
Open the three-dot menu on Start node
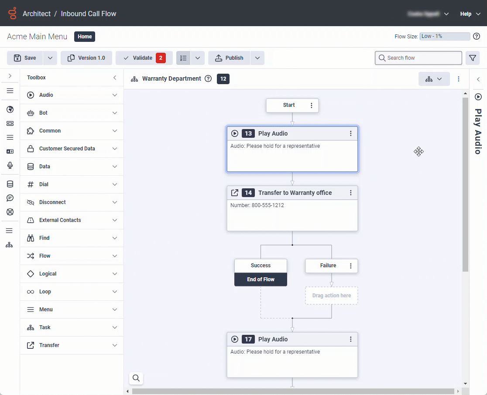[311, 106]
